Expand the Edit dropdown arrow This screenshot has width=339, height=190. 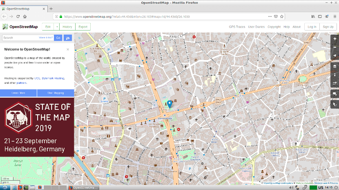click(57, 27)
